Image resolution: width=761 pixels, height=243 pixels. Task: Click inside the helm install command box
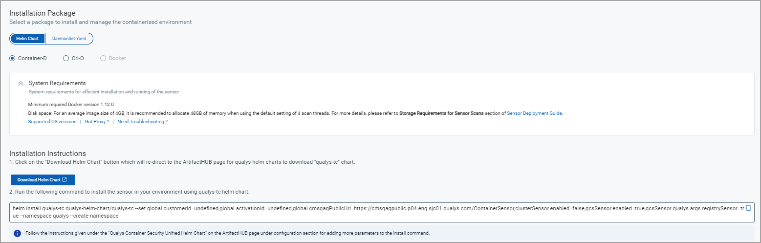tap(342, 212)
